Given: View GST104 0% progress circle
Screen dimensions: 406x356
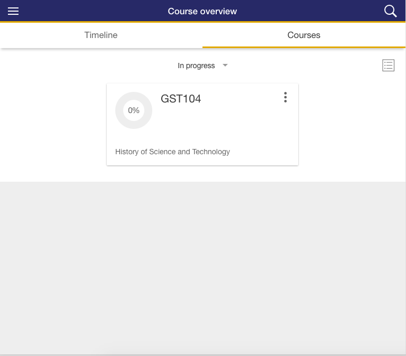Looking at the screenshot, I should click(x=134, y=110).
